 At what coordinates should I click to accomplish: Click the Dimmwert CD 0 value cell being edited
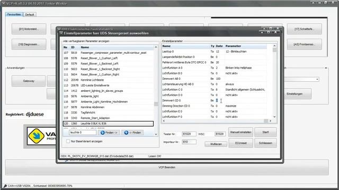(217, 100)
